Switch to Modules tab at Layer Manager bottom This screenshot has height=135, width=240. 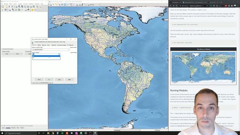(13, 128)
